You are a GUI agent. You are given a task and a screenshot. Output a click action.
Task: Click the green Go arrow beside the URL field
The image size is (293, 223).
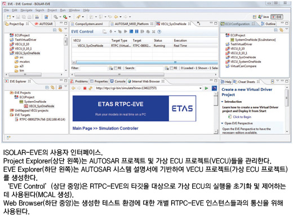206,88
